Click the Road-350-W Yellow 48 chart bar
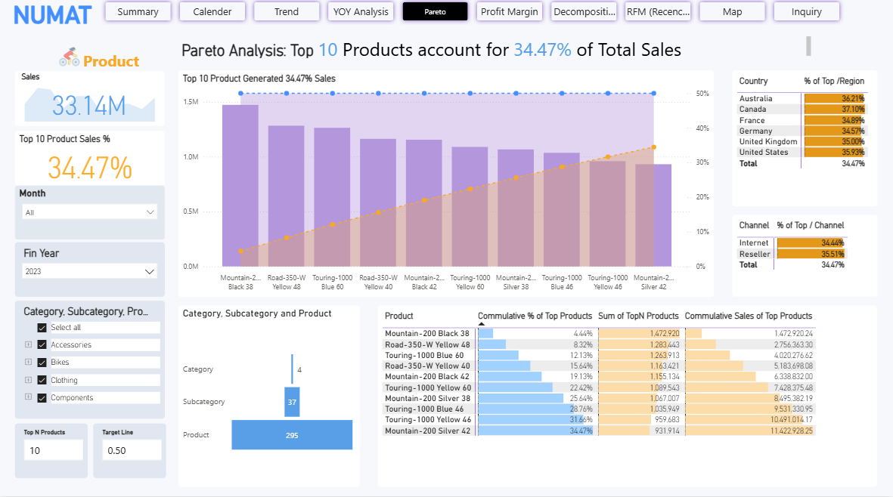 click(286, 196)
